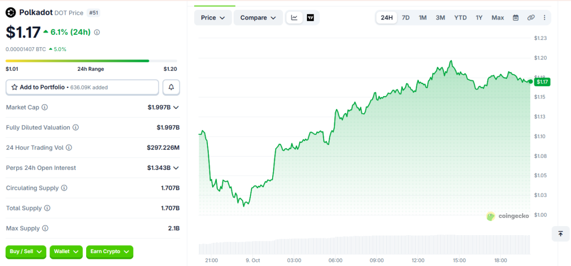Open the Compare dropdown
This screenshot has width=571, height=266.
click(x=258, y=18)
